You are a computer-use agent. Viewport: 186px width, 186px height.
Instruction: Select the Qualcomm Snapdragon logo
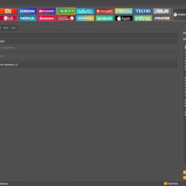66,18
